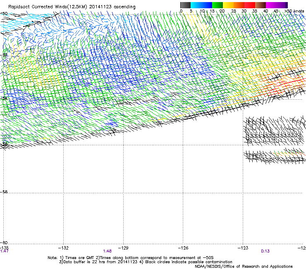Click the dark purple 45-50 knots segment

282,5
